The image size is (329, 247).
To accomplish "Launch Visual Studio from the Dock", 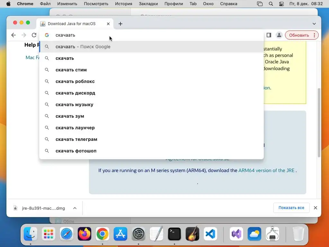I will (x=236, y=234).
